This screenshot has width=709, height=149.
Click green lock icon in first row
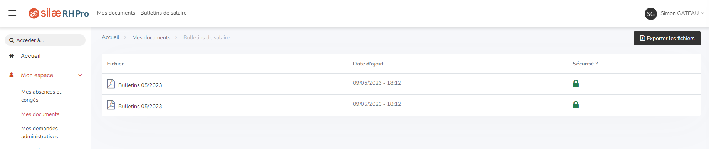(x=576, y=83)
